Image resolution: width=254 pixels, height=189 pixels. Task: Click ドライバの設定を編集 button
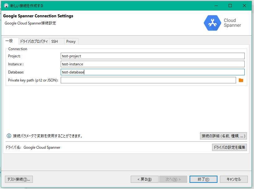(x=230, y=147)
